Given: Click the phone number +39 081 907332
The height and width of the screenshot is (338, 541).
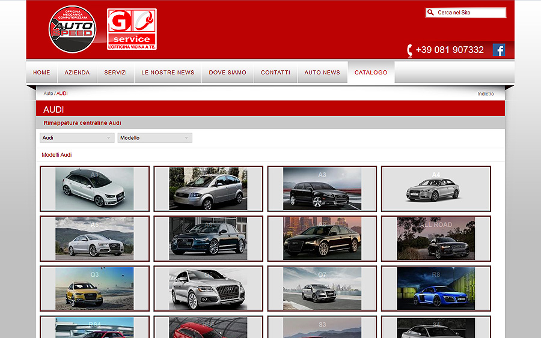Looking at the screenshot, I should click(x=450, y=50).
